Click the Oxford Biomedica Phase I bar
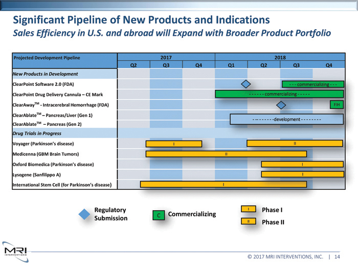358x268 pixels. point(302,164)
